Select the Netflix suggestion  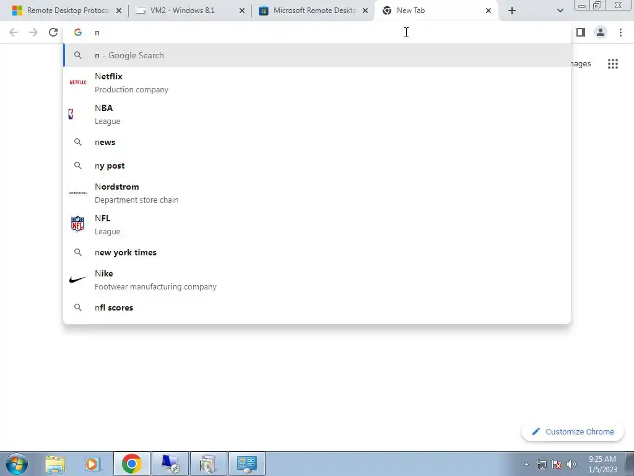coord(317,82)
